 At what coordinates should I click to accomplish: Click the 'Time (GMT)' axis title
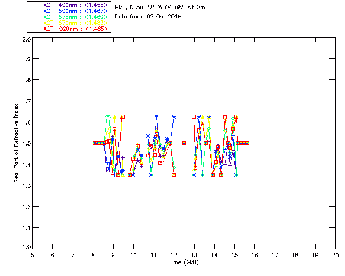click(x=183, y=263)
